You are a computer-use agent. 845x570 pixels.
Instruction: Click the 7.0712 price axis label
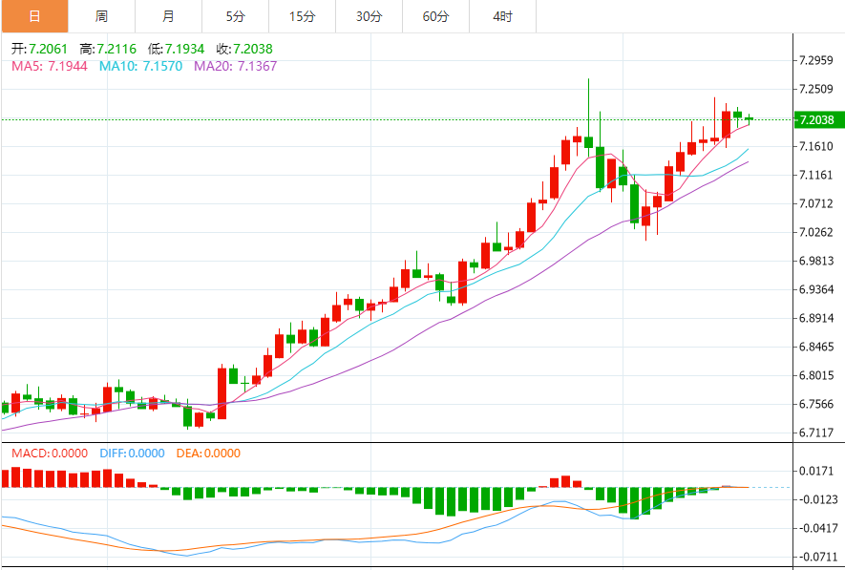pos(816,203)
